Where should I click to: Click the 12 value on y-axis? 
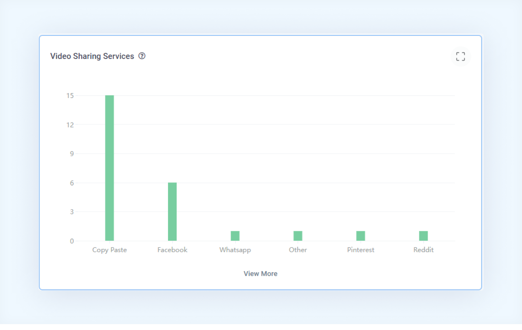[70, 125]
